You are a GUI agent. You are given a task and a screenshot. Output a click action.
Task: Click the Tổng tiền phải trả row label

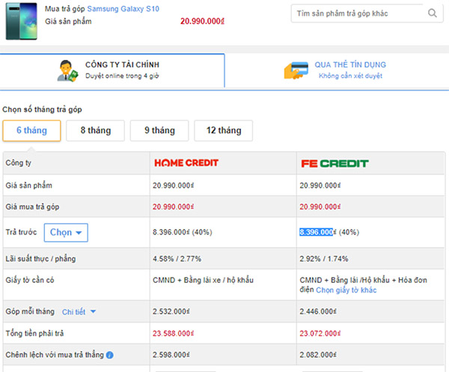[x=34, y=334]
